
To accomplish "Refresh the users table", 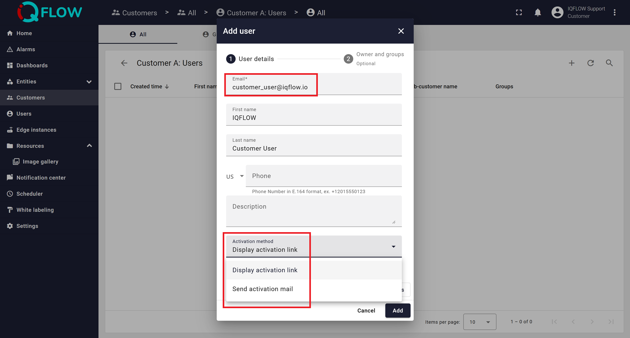I will point(590,63).
